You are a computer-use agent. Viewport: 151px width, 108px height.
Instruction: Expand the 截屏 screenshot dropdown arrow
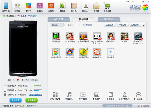pyautogui.click(x=14, y=80)
